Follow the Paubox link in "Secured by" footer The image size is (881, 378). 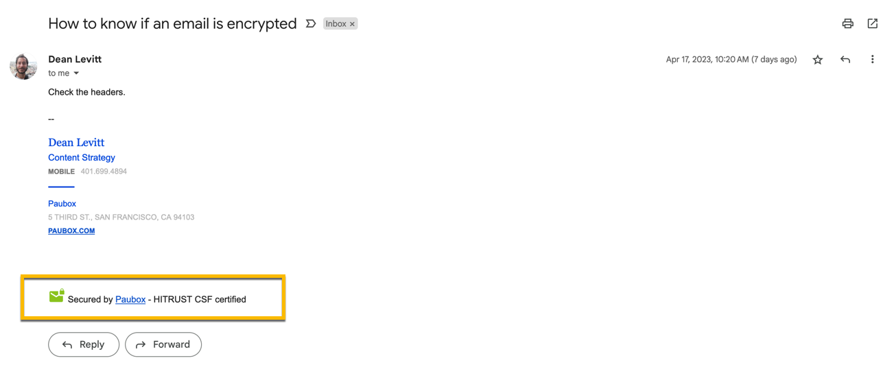click(130, 299)
